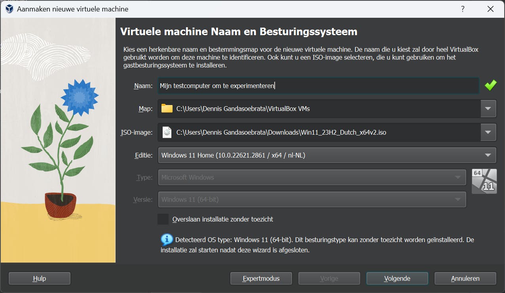Close the Aanmaken nieuwe virtuele machine dialog
505x293 pixels.
(x=490, y=9)
